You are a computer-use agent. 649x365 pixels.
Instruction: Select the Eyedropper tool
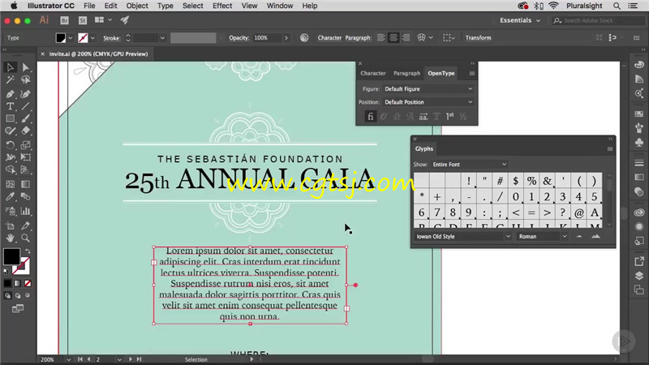10,196
